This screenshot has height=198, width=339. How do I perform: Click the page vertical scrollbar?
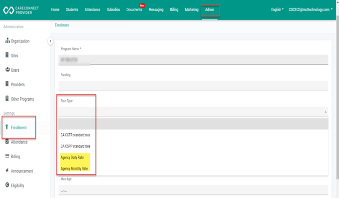pyautogui.click(x=338, y=97)
